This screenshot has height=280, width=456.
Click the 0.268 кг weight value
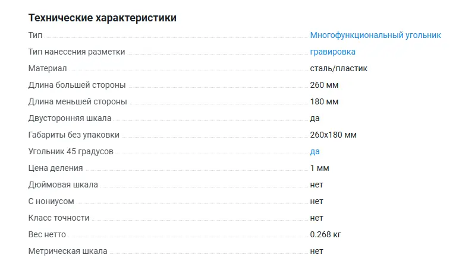pyautogui.click(x=325, y=235)
